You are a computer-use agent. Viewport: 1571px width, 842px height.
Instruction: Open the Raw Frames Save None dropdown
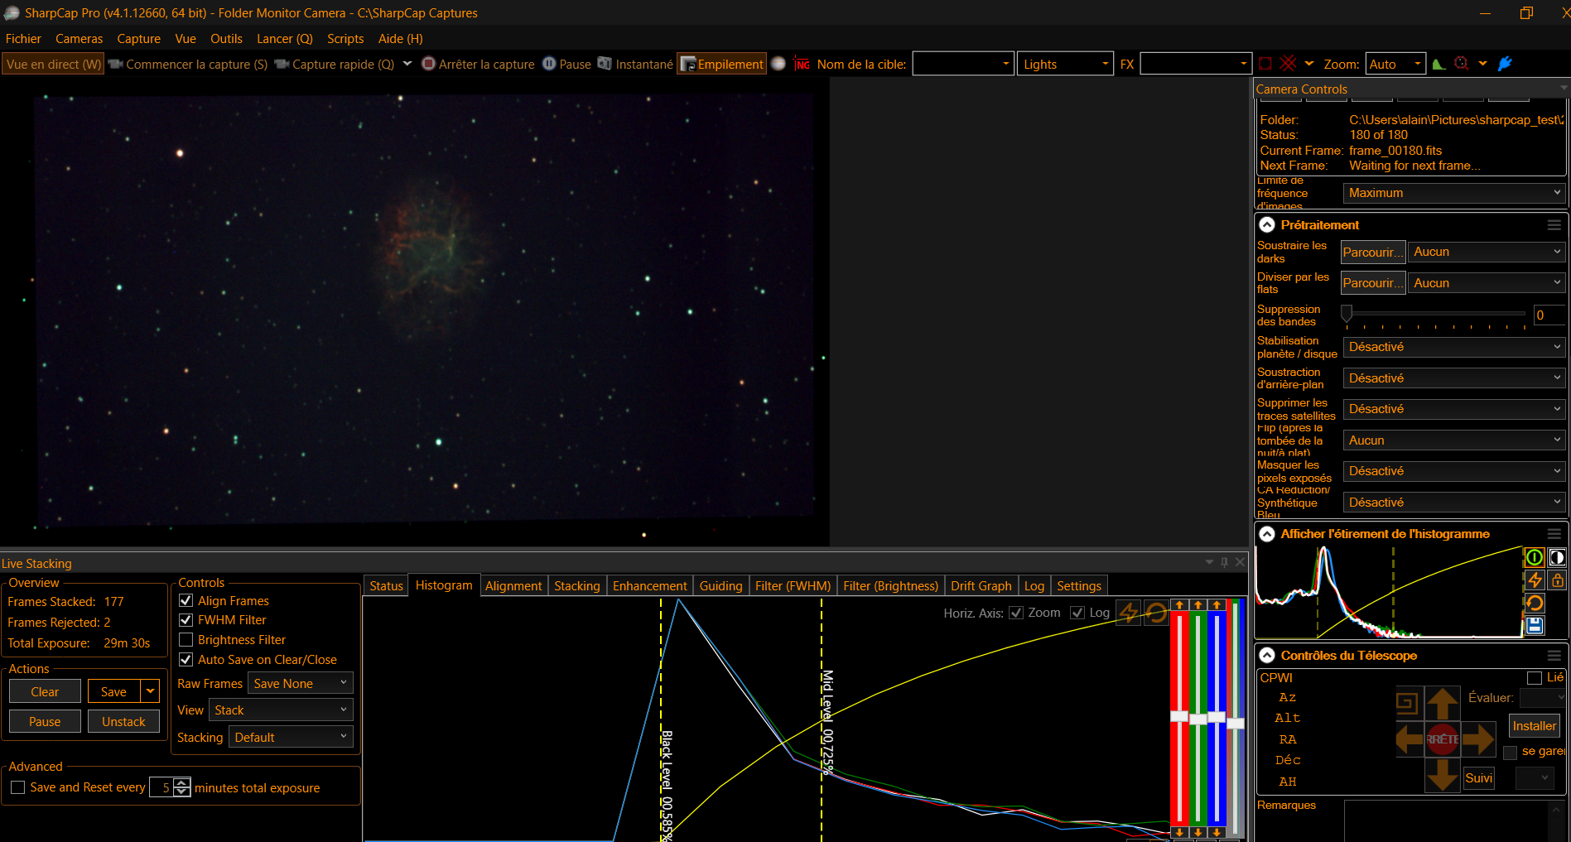(x=301, y=683)
